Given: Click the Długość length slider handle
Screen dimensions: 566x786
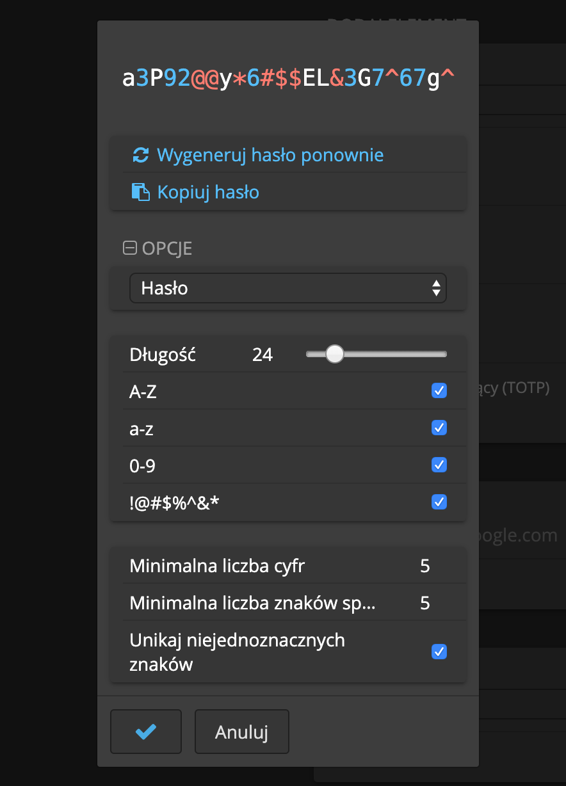Looking at the screenshot, I should pyautogui.click(x=335, y=354).
